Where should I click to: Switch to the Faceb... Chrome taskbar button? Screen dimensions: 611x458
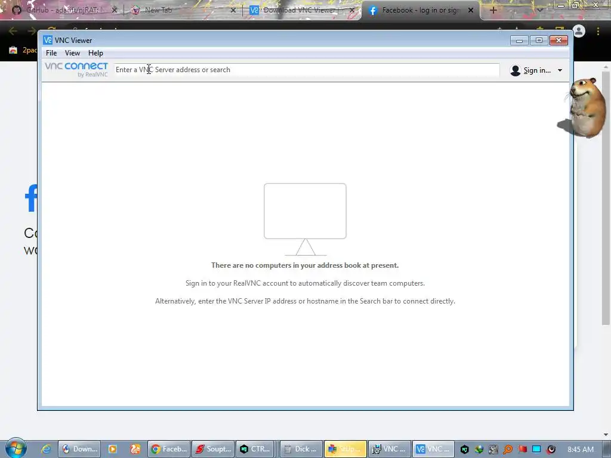click(169, 449)
